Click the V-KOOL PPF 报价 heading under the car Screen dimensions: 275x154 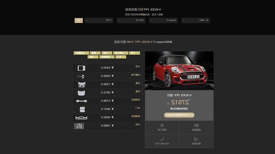coord(179,95)
